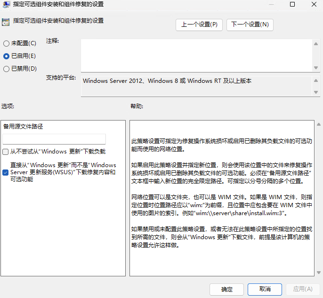
Task: Click the help pane scroll down arrow
Action: pyautogui.click(x=319, y=273)
